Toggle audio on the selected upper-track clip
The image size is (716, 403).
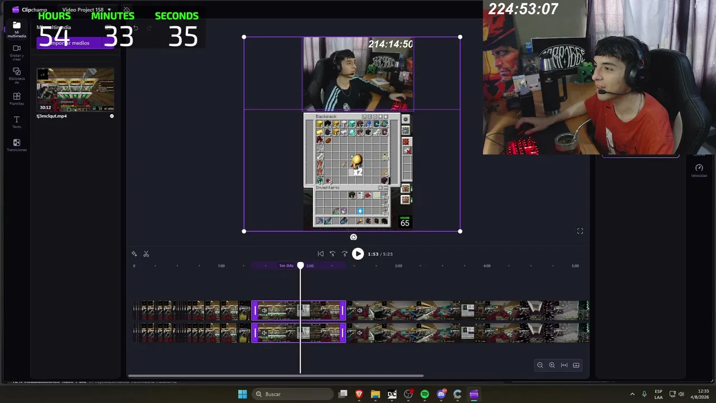pyautogui.click(x=264, y=310)
